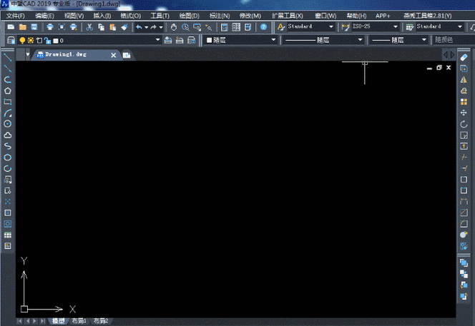This screenshot has width=475, height=326.
Task: Open the 随层 lineweight dropdown
Action: 423,40
